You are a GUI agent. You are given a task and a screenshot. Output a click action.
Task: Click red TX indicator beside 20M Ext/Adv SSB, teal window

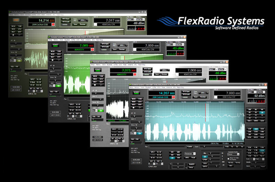tap(173, 97)
